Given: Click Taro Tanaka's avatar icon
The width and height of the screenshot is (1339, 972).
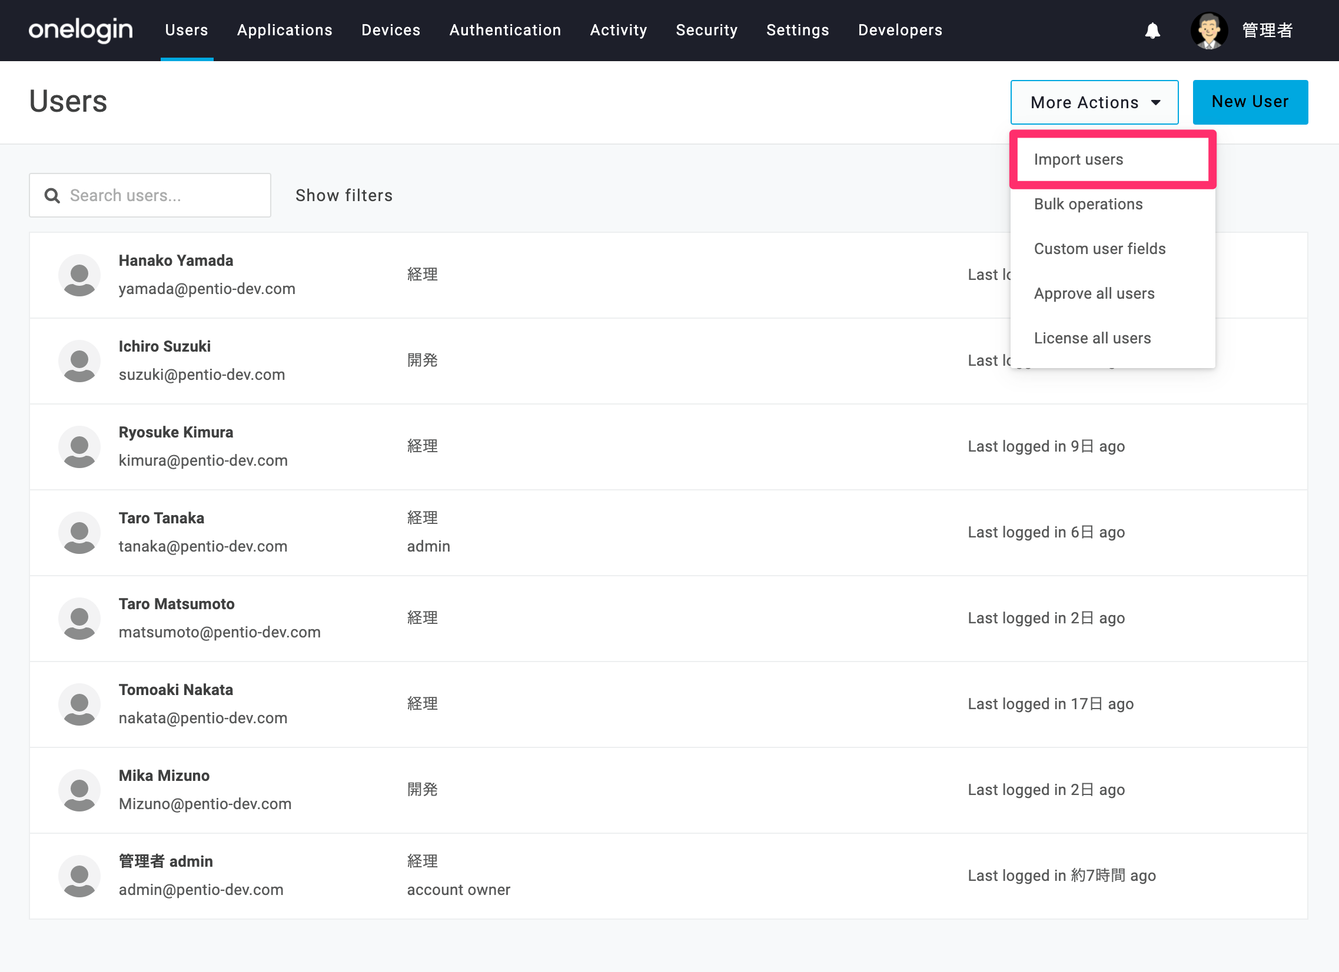Looking at the screenshot, I should (x=79, y=533).
